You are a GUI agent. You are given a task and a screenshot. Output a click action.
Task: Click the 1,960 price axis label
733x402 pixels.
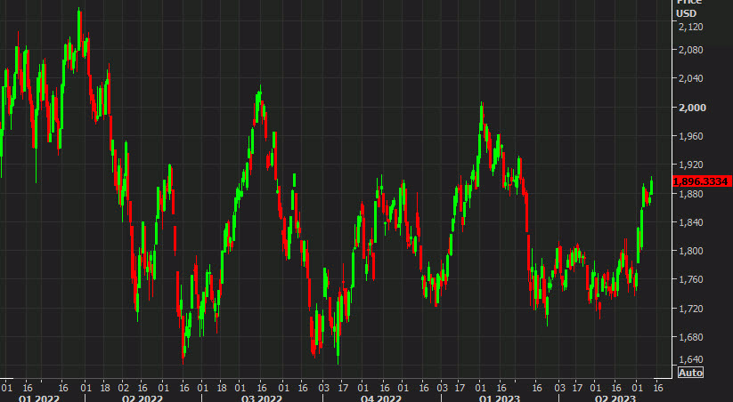point(690,136)
